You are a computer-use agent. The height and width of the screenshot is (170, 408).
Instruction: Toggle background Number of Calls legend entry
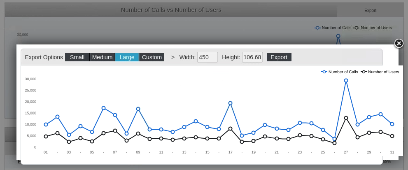(333, 28)
